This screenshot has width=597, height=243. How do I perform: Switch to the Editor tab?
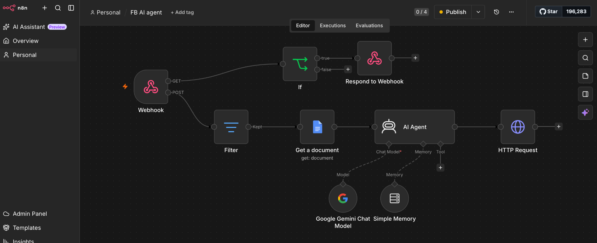(x=303, y=25)
